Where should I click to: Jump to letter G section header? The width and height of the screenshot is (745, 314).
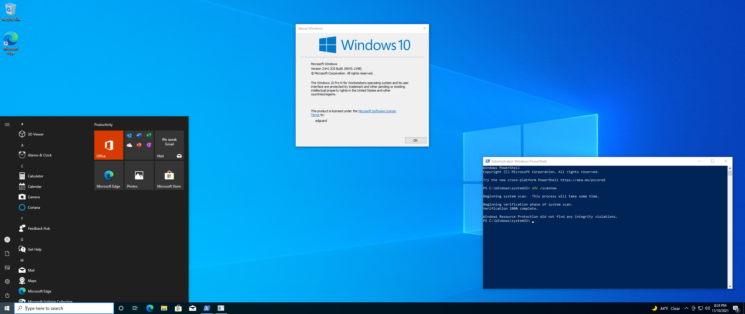tap(22, 239)
